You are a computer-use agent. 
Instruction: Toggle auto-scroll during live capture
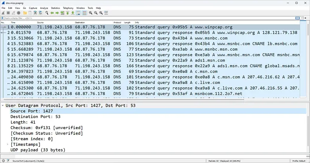point(78,13)
